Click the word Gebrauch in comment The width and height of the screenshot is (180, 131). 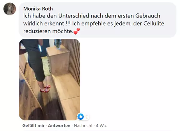coord(148,16)
